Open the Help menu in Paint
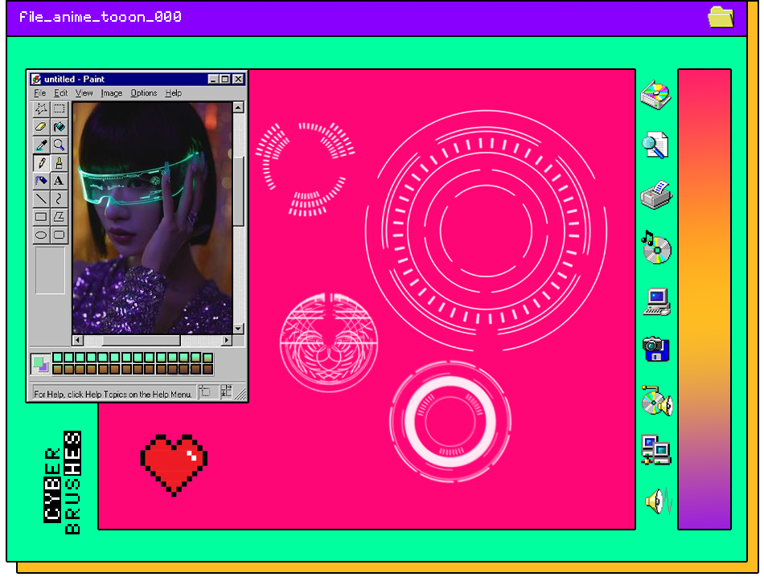 point(174,93)
